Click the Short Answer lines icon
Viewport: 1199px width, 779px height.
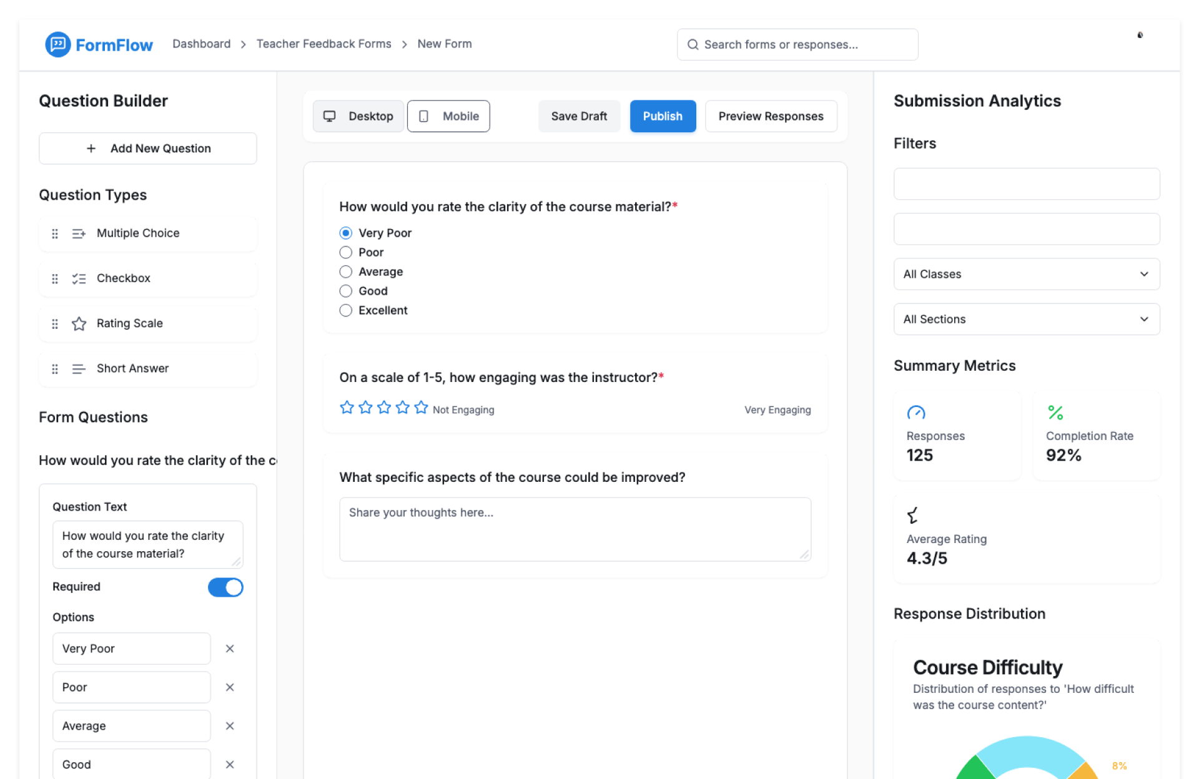[x=79, y=369]
